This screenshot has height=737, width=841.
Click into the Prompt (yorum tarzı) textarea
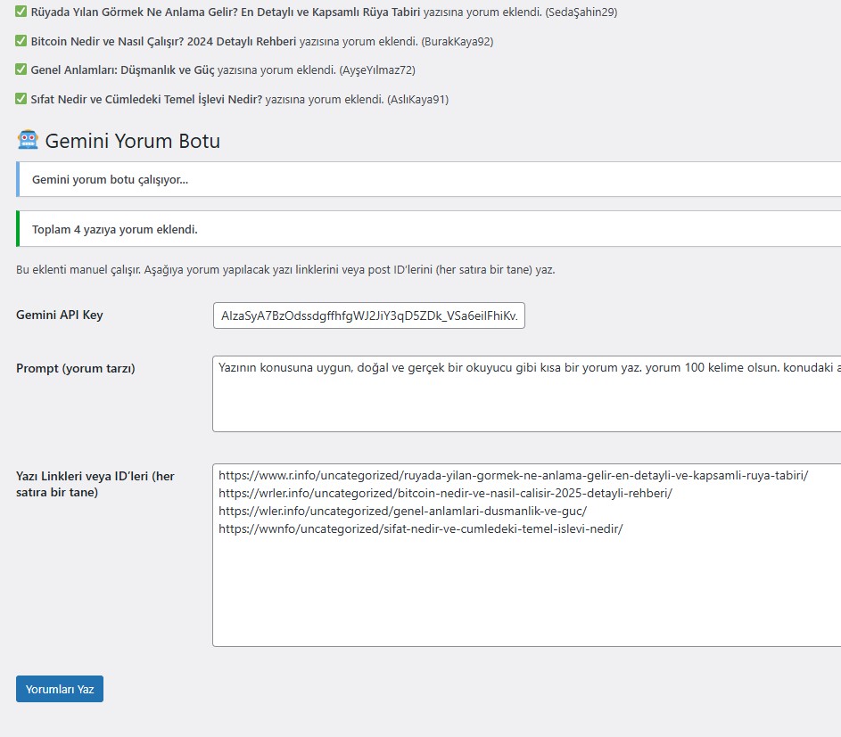click(527, 394)
